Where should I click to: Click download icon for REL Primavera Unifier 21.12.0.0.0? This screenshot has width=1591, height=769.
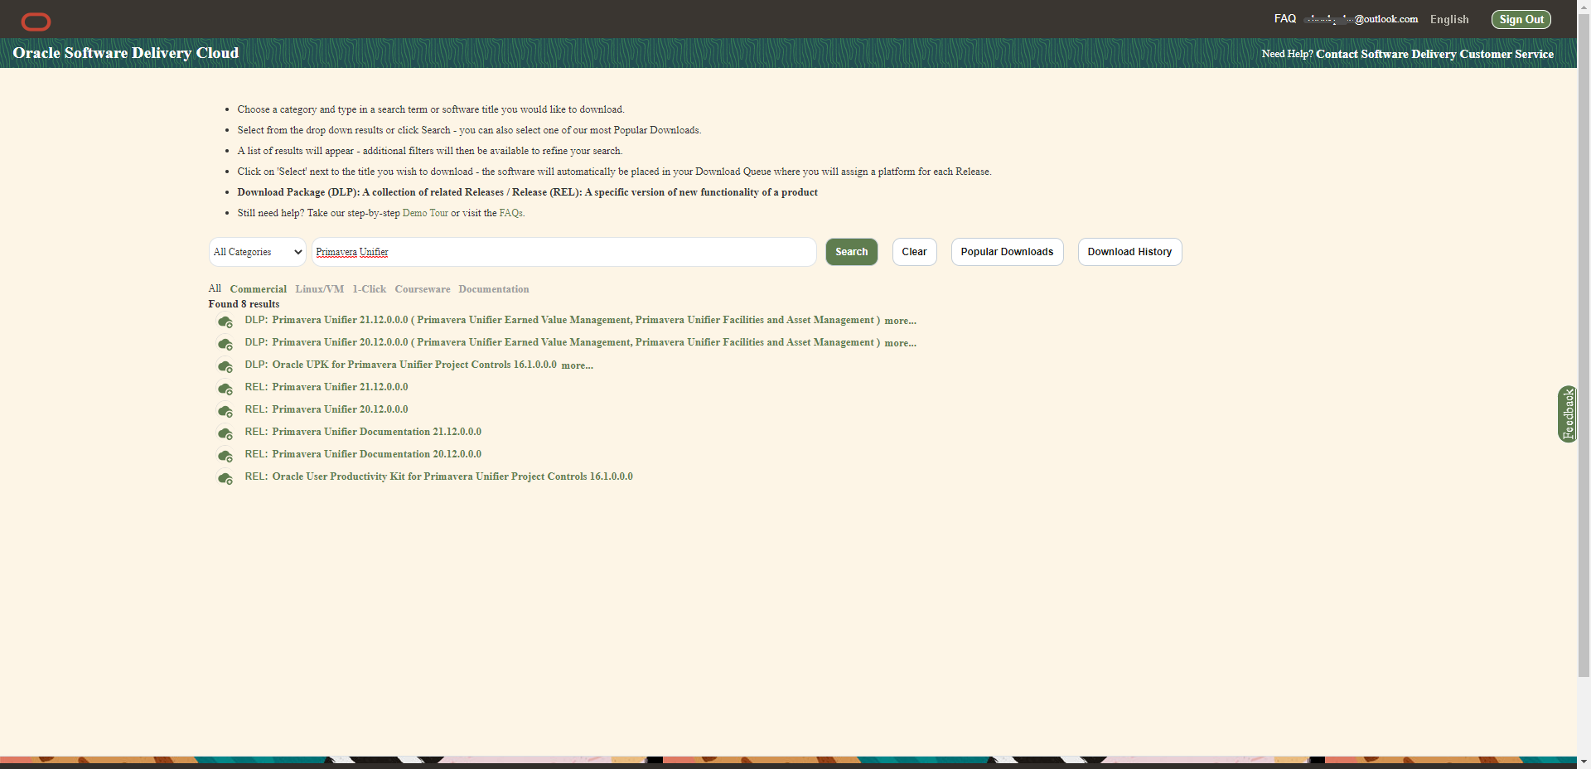(225, 389)
